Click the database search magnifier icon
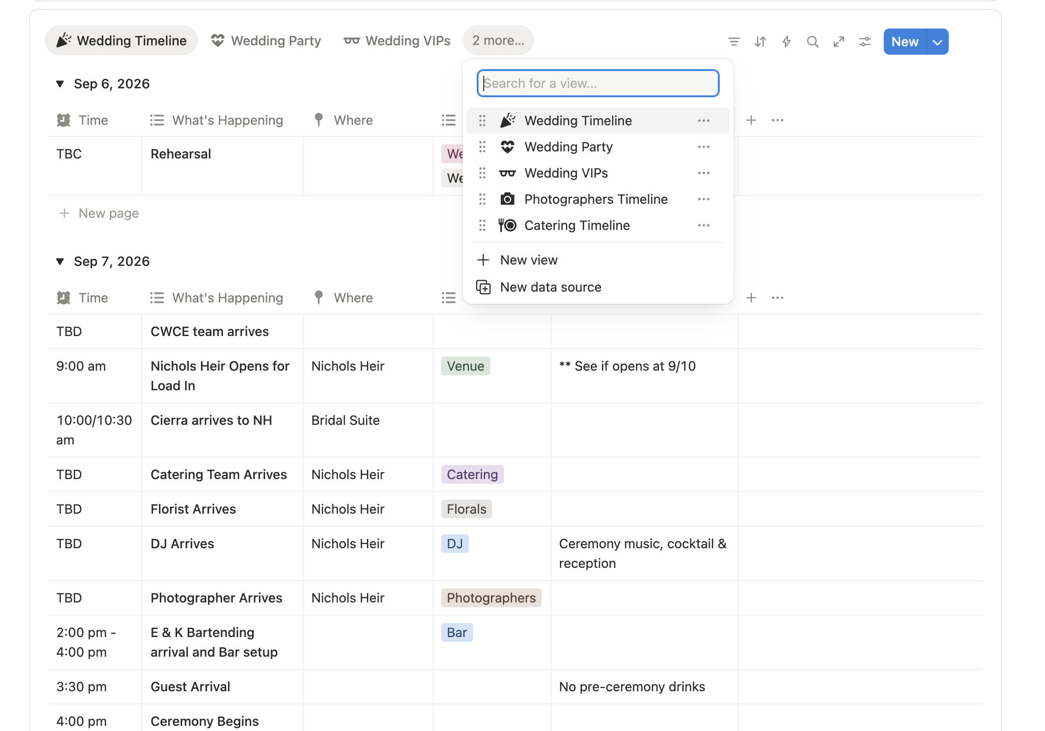 813,41
